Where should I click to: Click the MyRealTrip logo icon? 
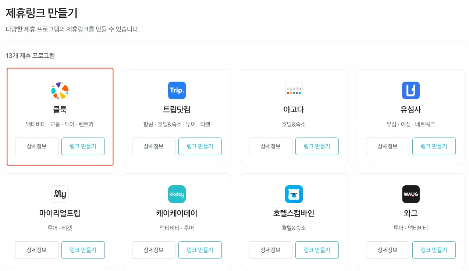pyautogui.click(x=60, y=194)
